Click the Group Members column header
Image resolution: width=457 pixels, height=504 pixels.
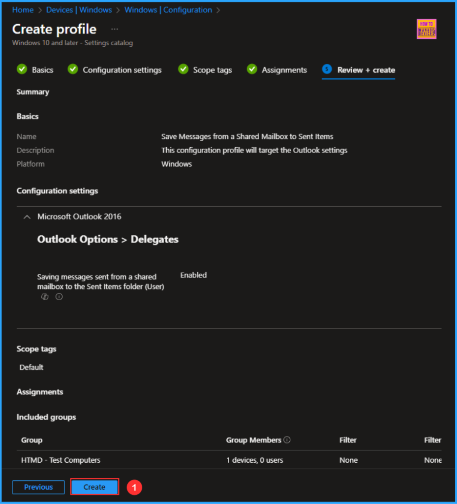point(254,440)
